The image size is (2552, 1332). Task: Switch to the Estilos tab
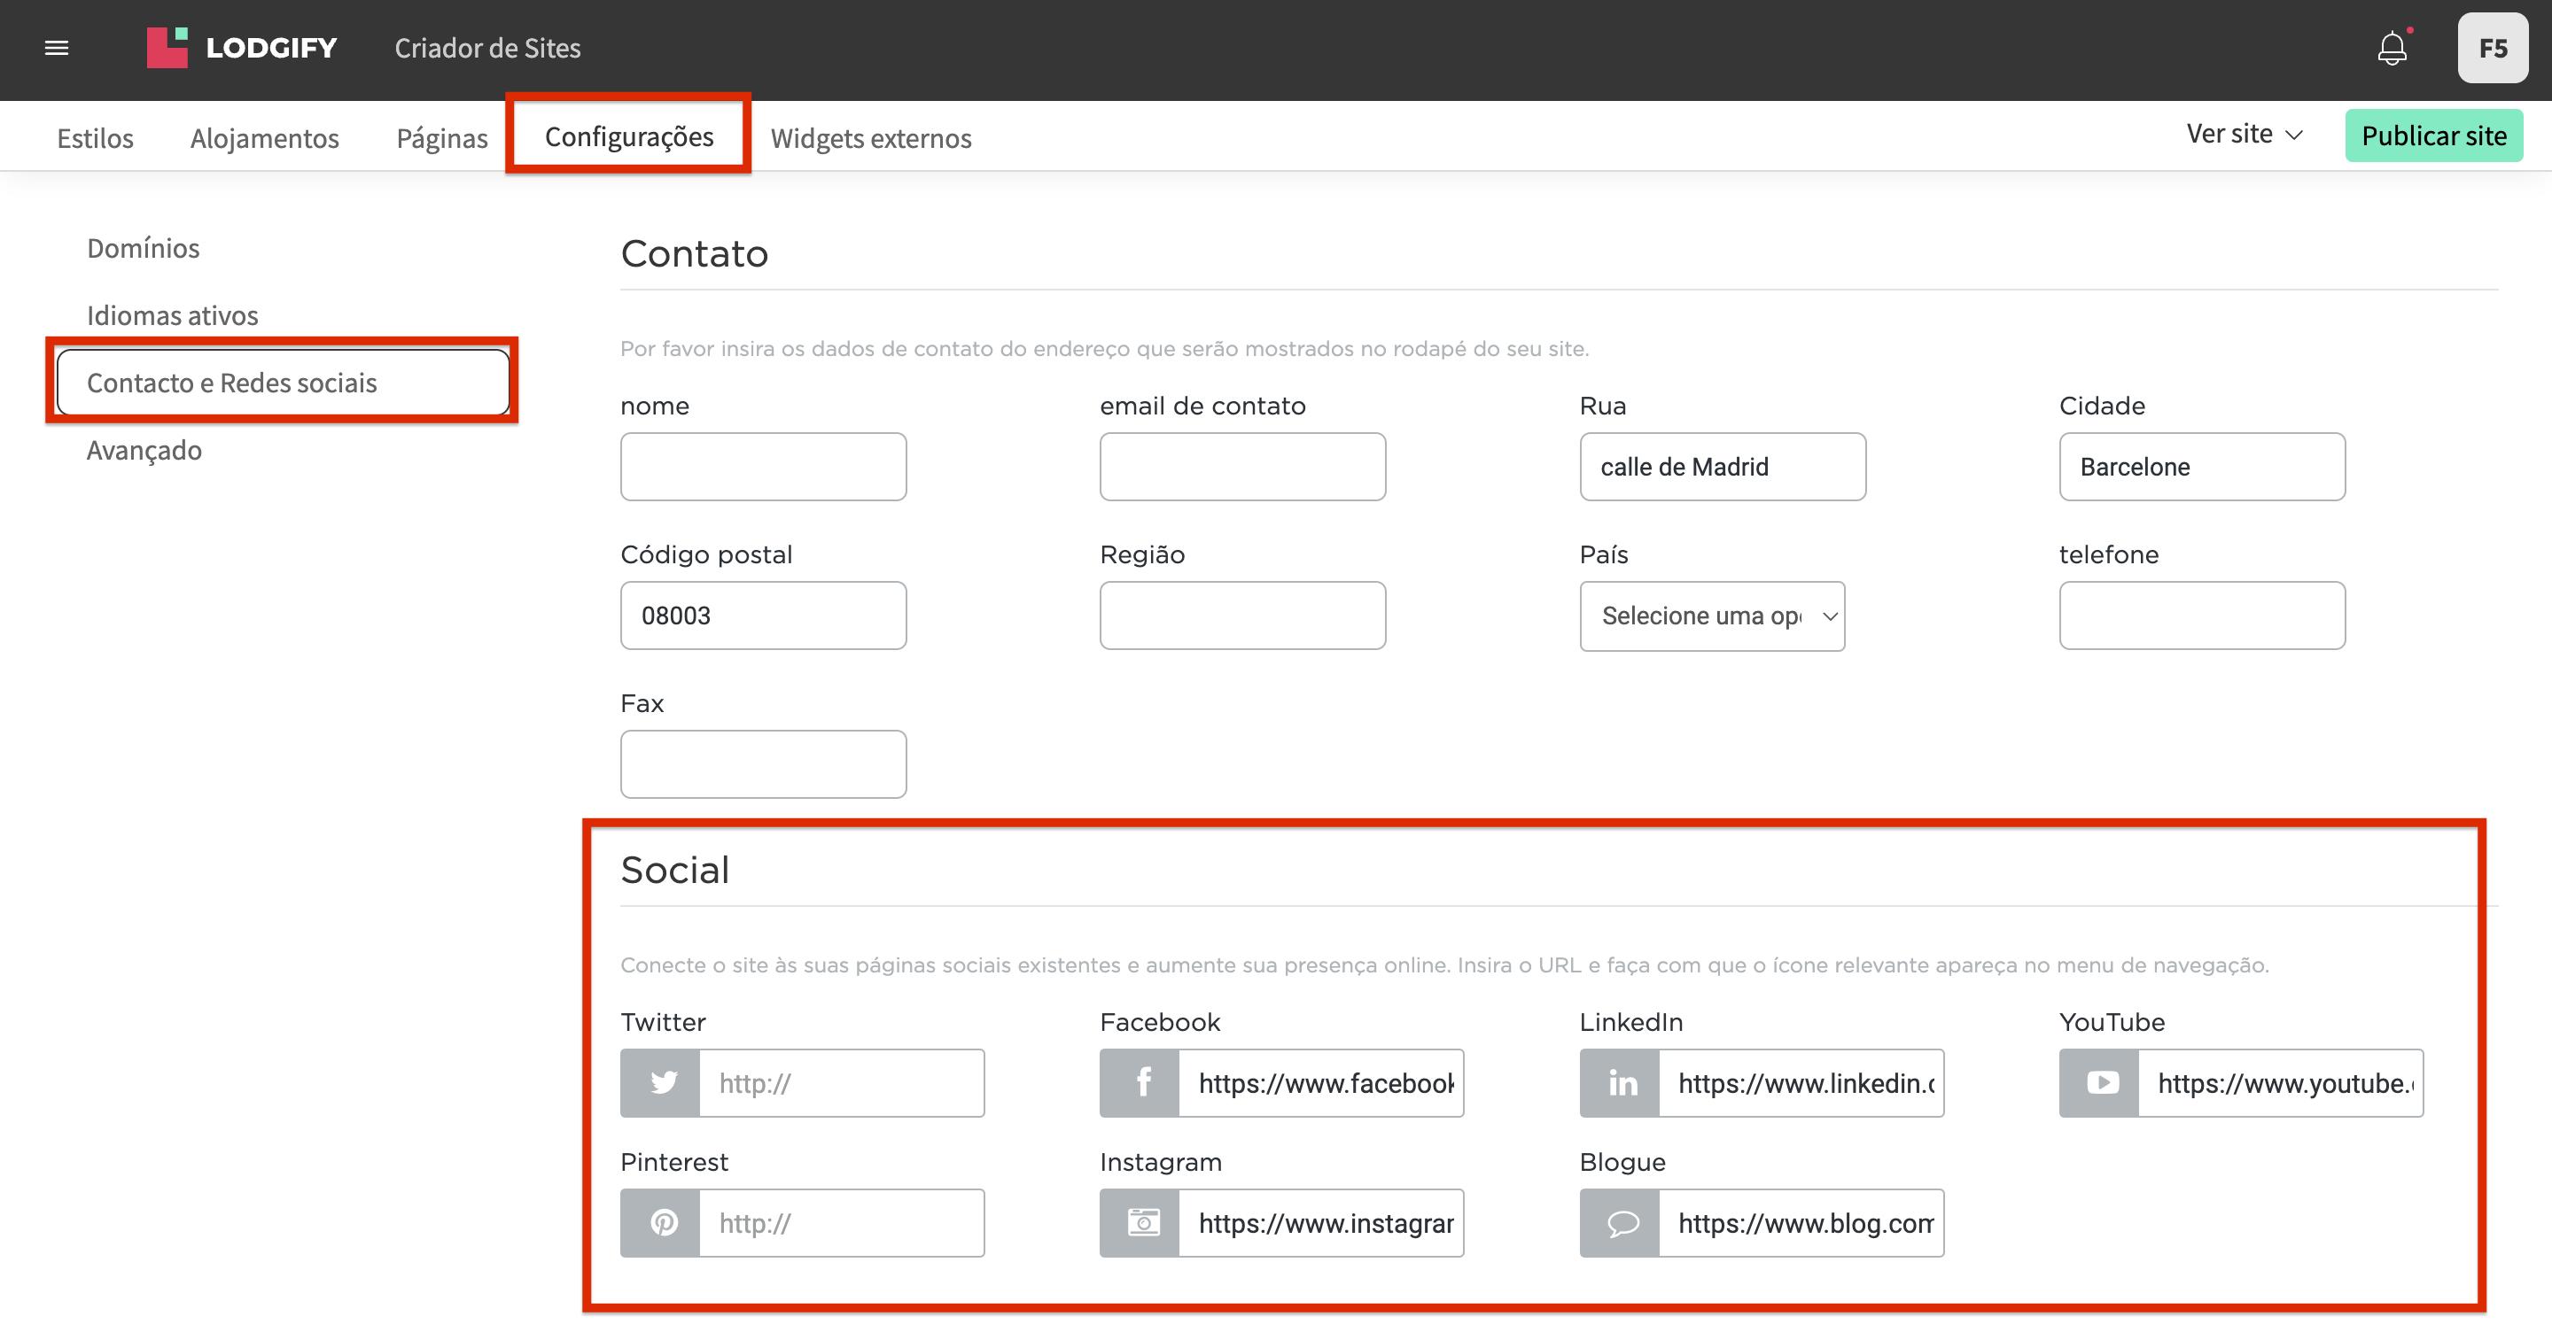[95, 137]
